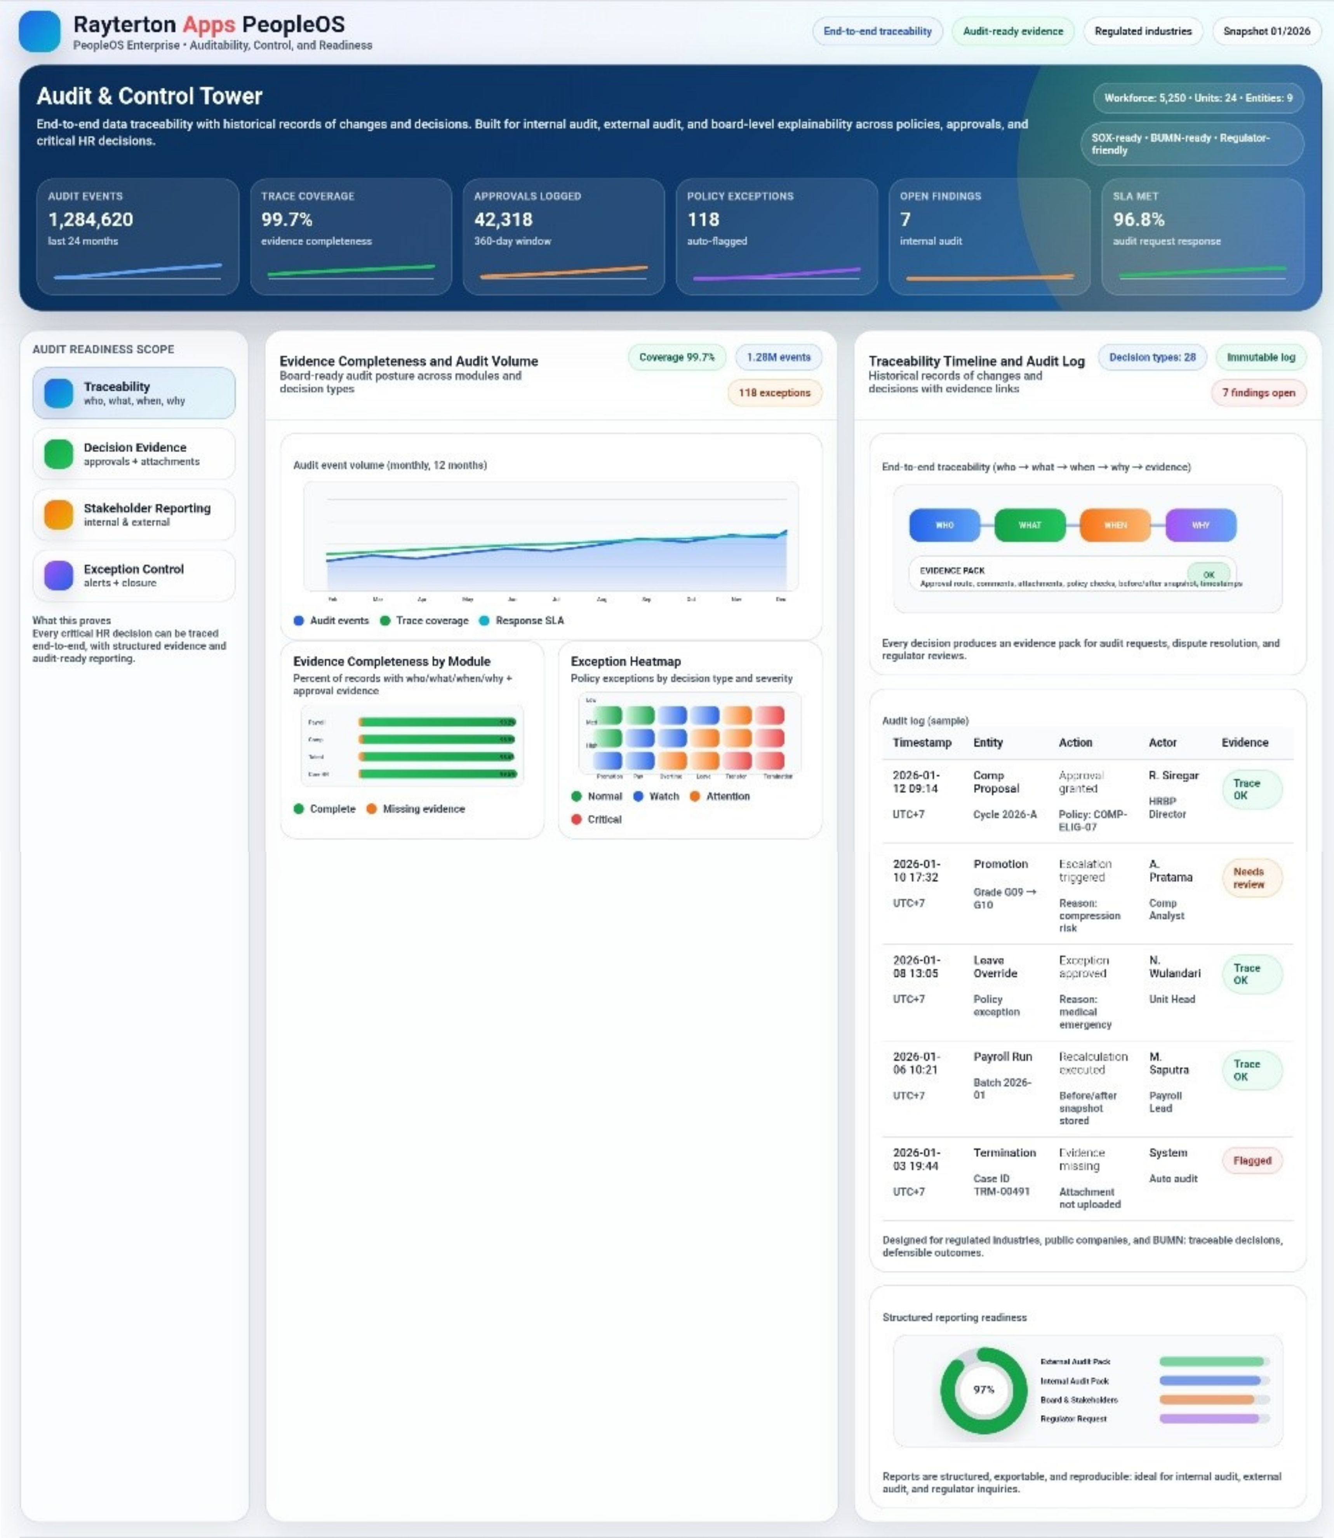The height and width of the screenshot is (1538, 1334).
Task: Open the End-to-end traceability tag
Action: click(877, 31)
